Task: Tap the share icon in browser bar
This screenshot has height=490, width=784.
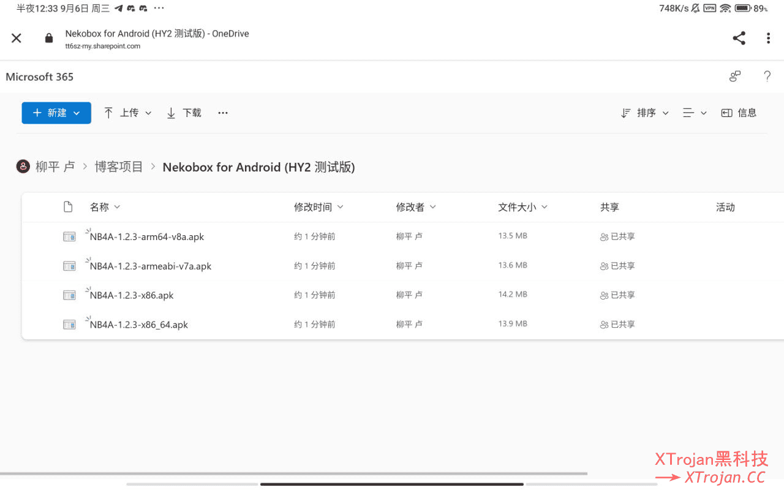Action: (x=739, y=38)
